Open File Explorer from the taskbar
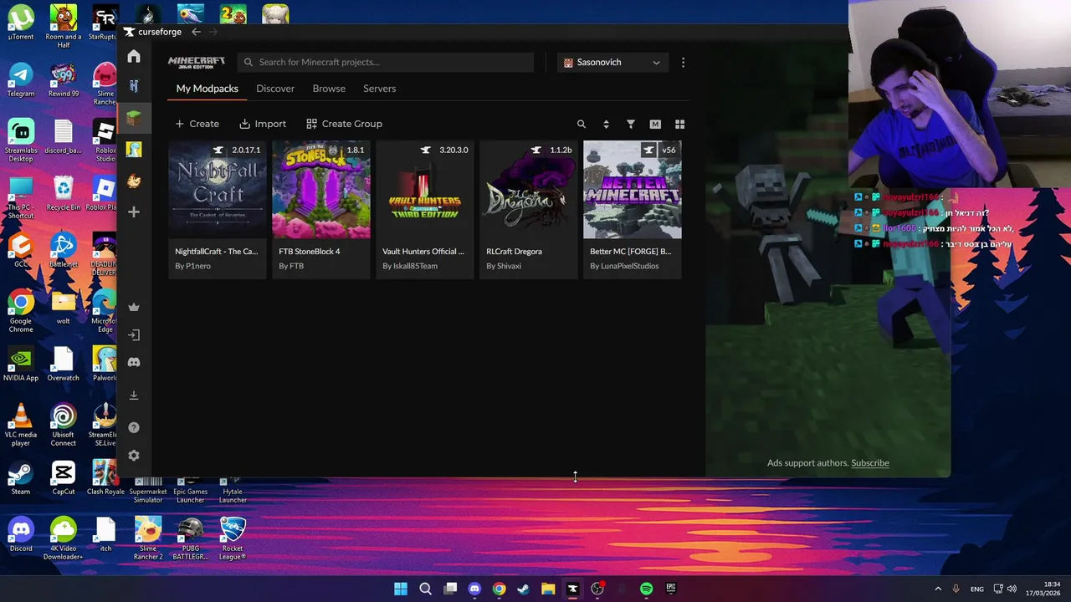The image size is (1071, 602). (548, 589)
